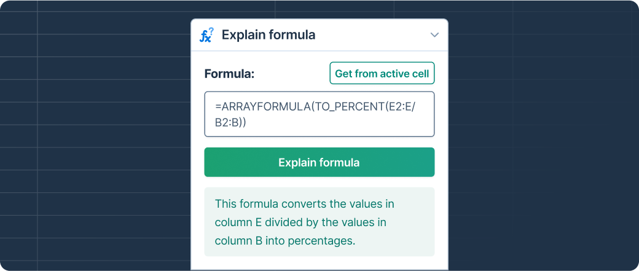The image size is (639, 271).
Task: Focus the formula input box
Action: click(319, 114)
